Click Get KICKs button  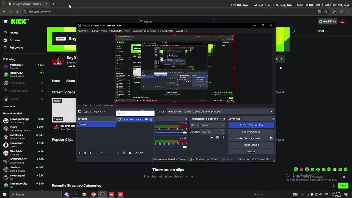point(328,21)
